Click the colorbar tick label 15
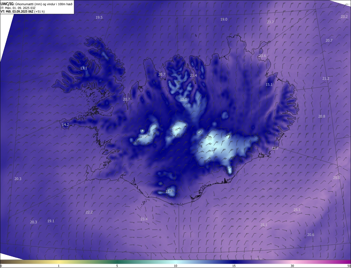351x268 pixels. click(x=234, y=266)
